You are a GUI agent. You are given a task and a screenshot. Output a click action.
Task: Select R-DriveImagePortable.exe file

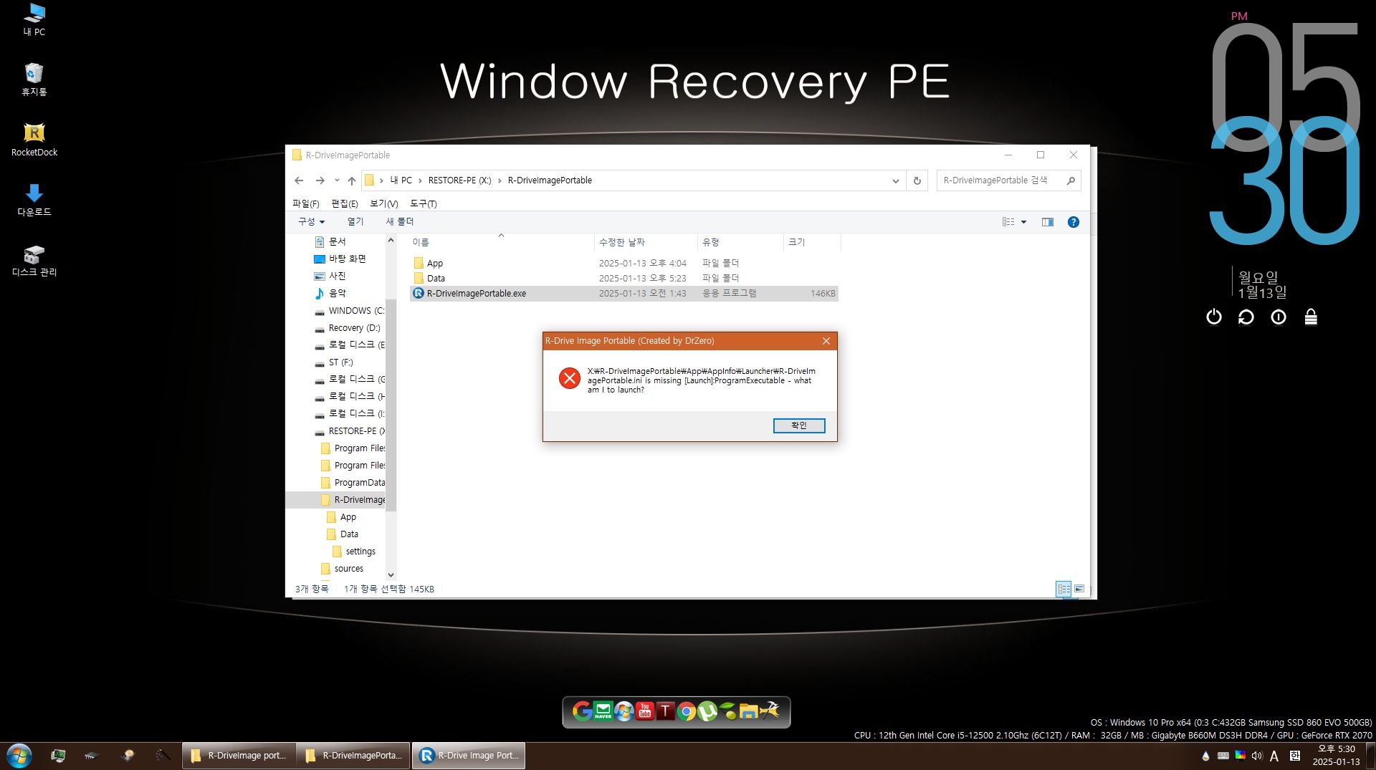point(624,294)
